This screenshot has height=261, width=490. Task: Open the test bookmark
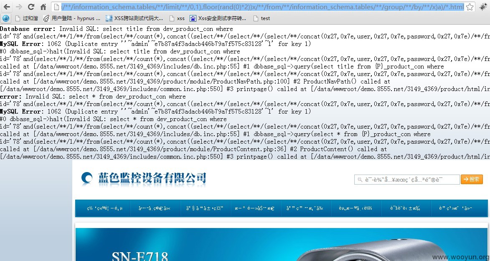pos(262,18)
